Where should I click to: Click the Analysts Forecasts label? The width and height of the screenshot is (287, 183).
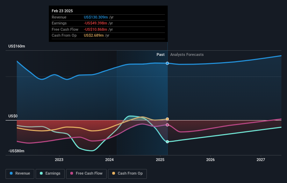pos(187,54)
